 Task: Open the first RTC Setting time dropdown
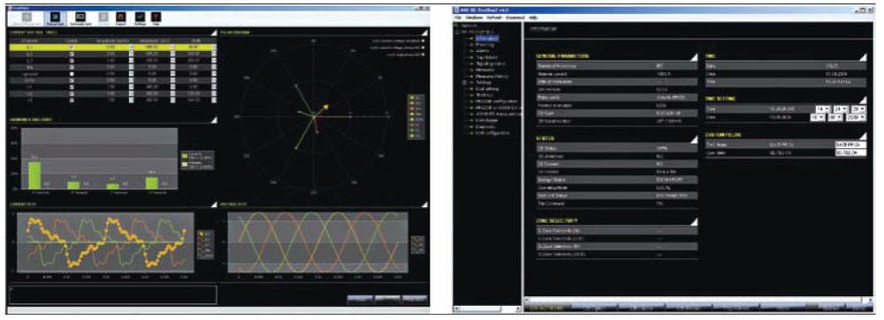(823, 108)
